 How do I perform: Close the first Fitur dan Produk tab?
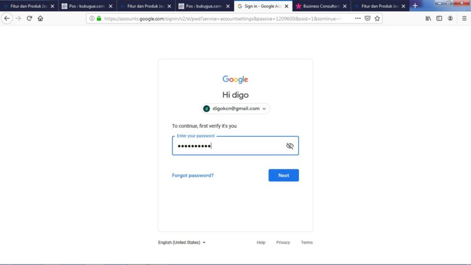(52, 6)
